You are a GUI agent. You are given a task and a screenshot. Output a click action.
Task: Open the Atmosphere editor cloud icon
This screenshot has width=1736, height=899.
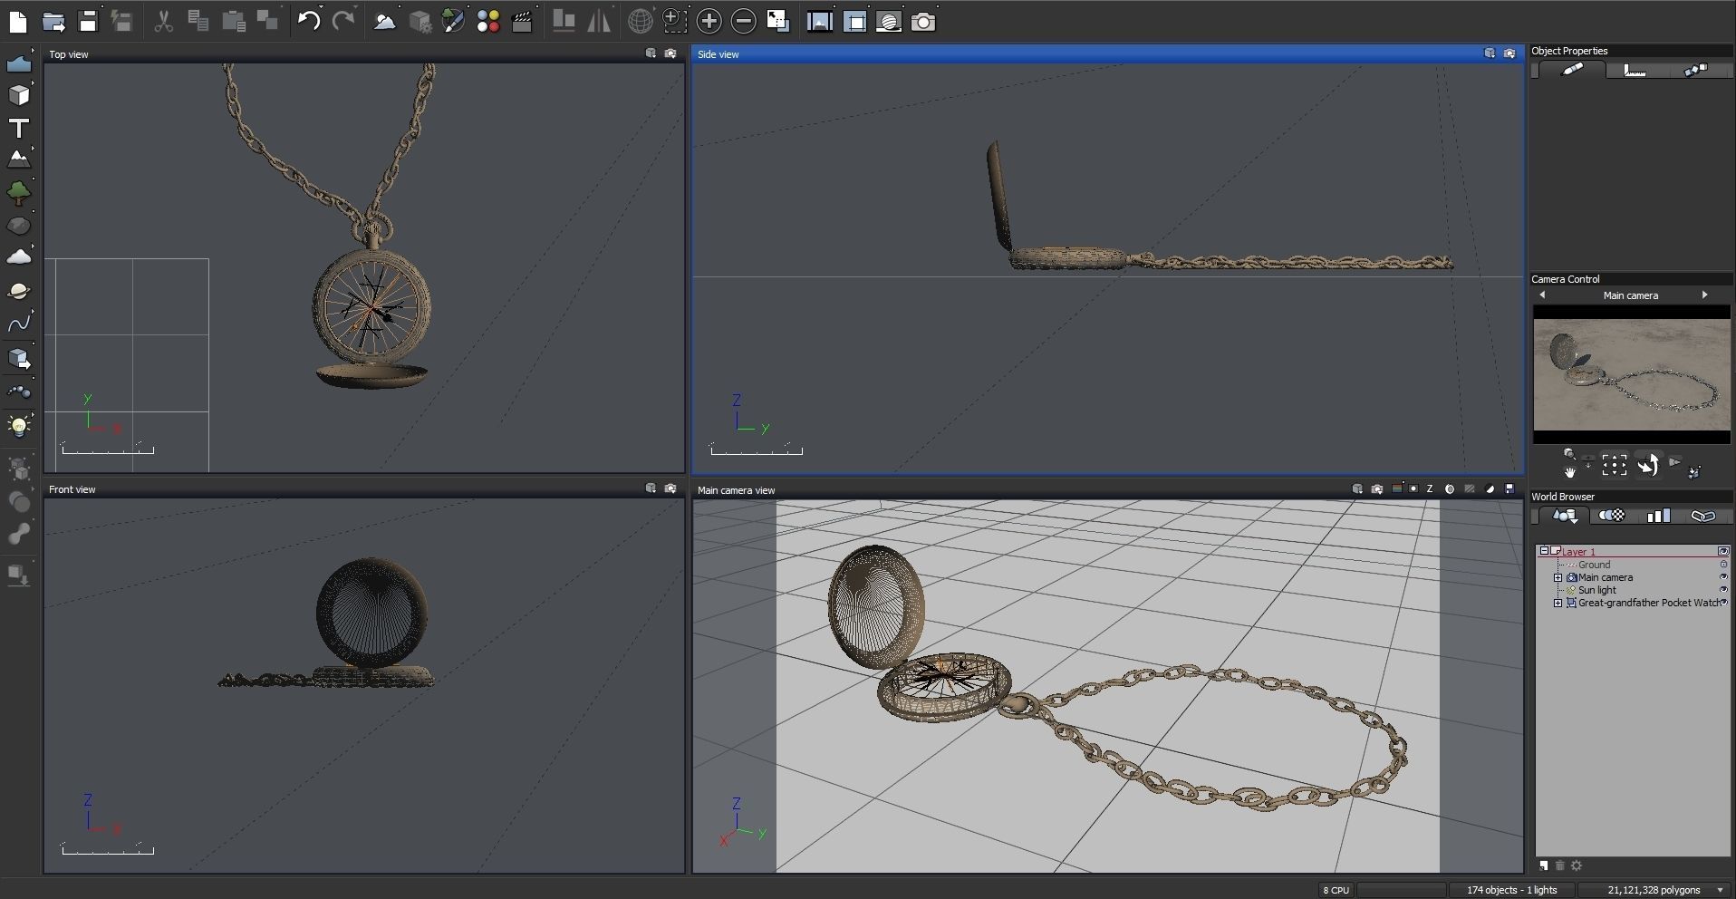[384, 21]
